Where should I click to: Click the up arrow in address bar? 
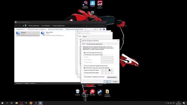[23, 26]
